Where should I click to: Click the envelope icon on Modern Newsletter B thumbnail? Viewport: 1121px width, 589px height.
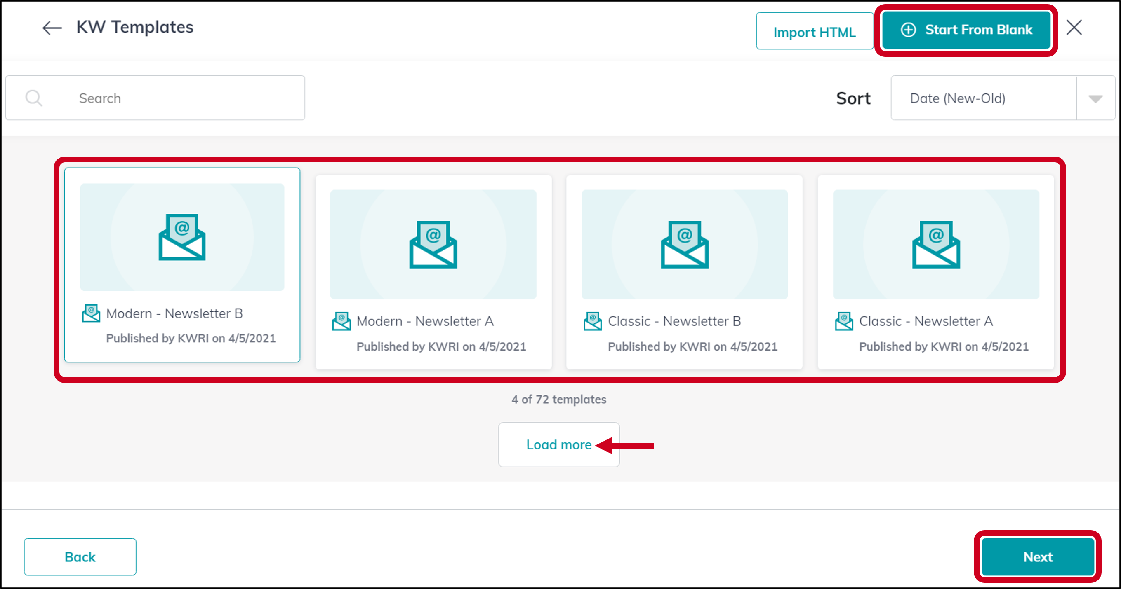[x=182, y=237]
